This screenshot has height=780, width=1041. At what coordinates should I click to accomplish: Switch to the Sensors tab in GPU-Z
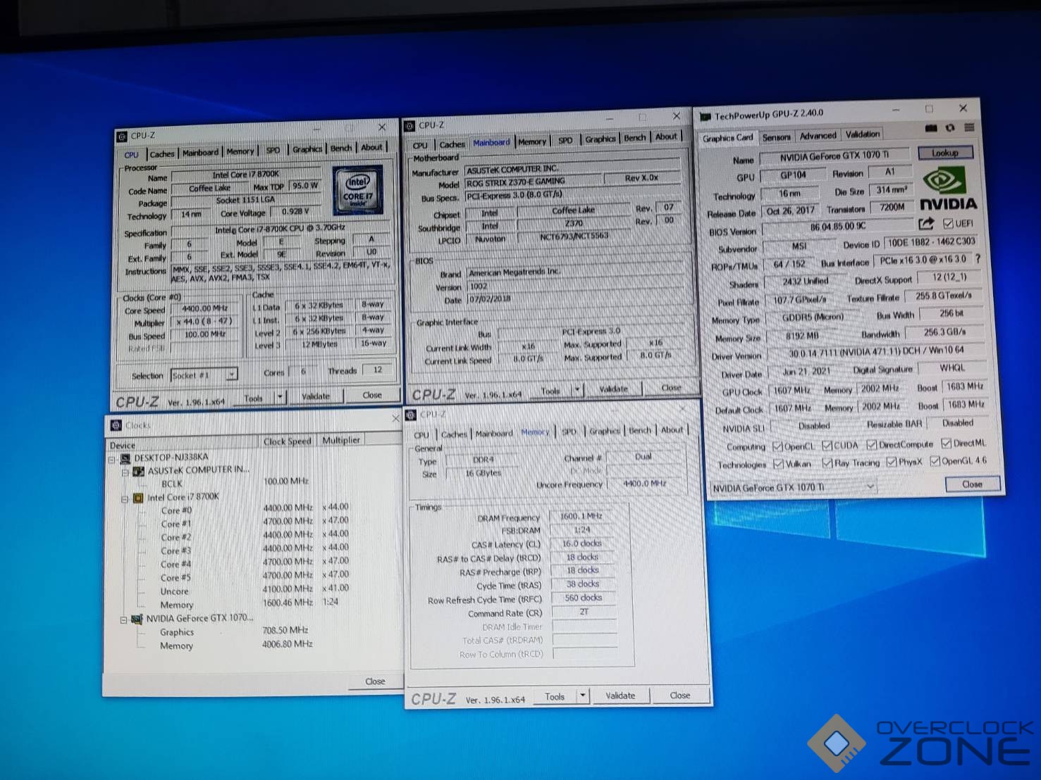point(776,137)
